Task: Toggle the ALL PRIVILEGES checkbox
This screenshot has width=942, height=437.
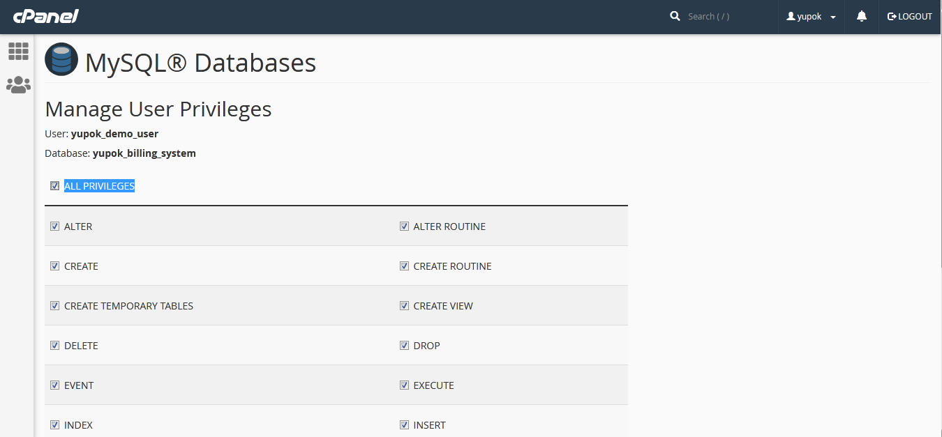Action: tap(54, 186)
